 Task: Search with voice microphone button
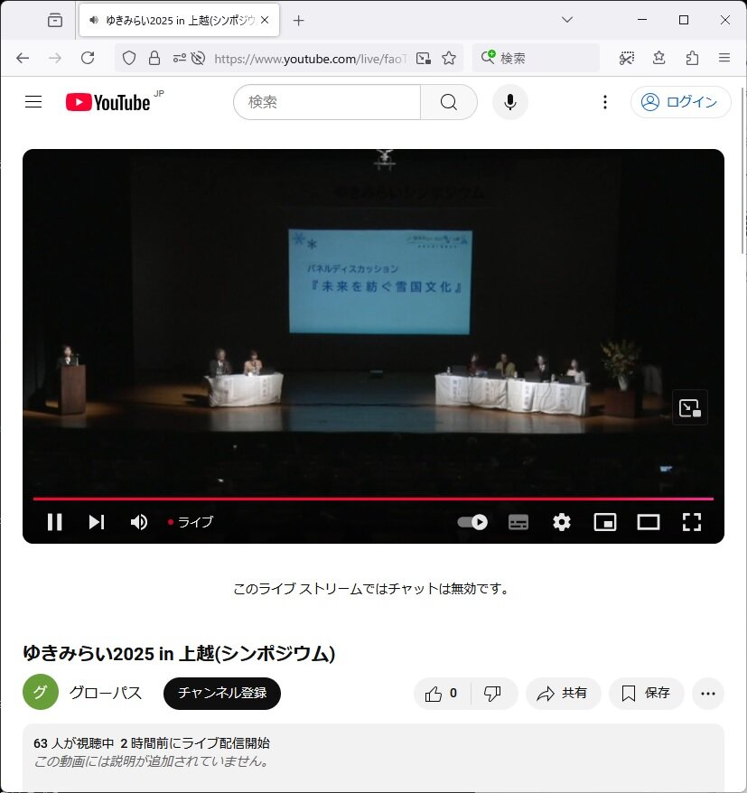510,102
